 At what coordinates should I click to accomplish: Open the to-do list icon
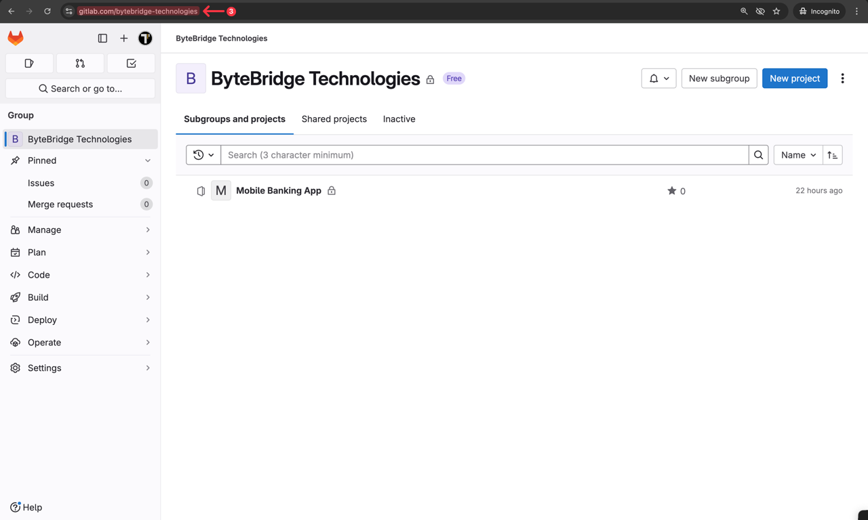(x=131, y=63)
